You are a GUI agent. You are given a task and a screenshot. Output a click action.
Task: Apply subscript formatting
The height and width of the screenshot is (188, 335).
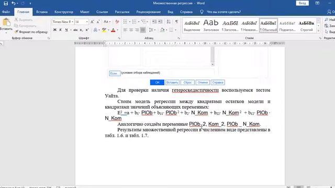[81, 30]
